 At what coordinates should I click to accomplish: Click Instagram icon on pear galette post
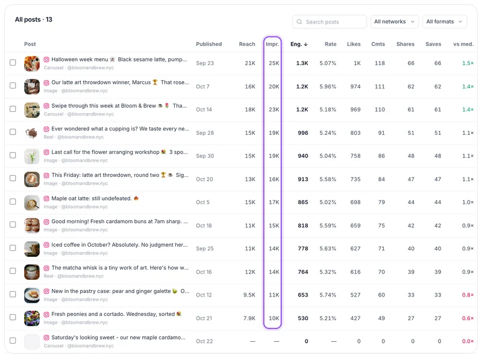(x=46, y=291)
